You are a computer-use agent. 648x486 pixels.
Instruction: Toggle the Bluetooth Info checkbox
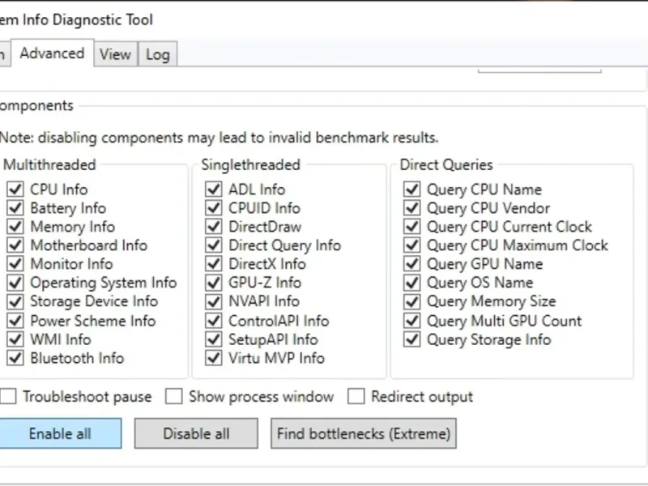(15, 358)
